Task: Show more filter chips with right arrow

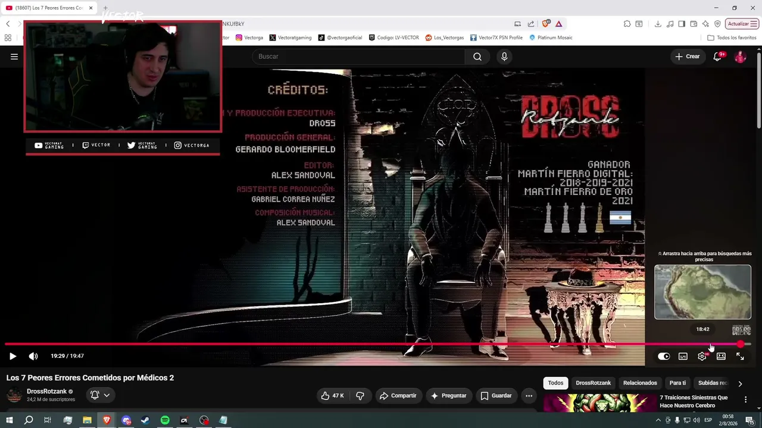Action: pos(740,383)
